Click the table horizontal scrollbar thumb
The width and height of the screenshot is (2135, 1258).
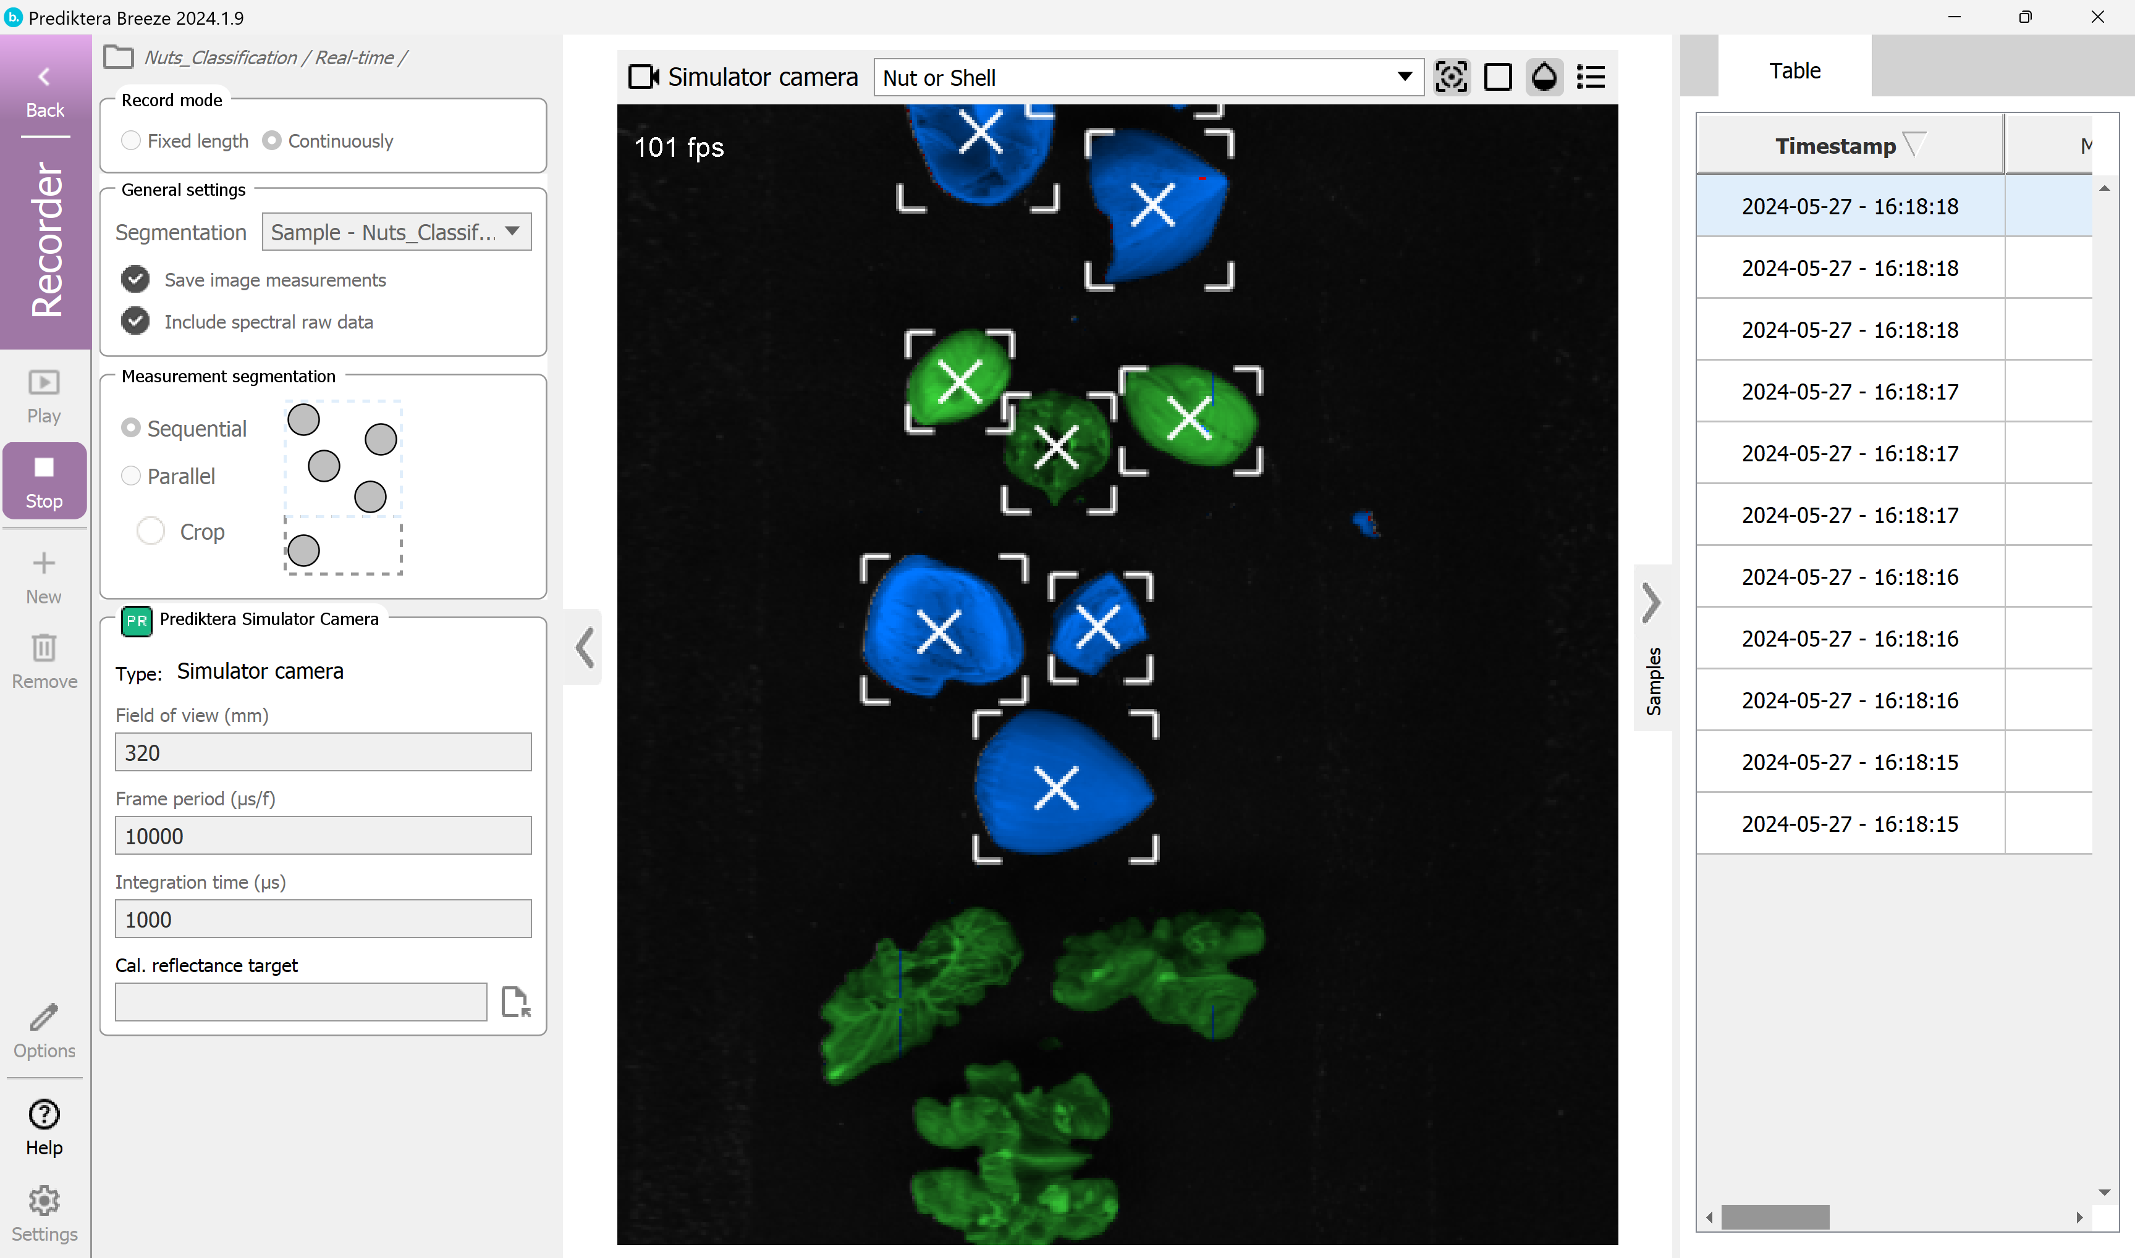pos(1775,1217)
